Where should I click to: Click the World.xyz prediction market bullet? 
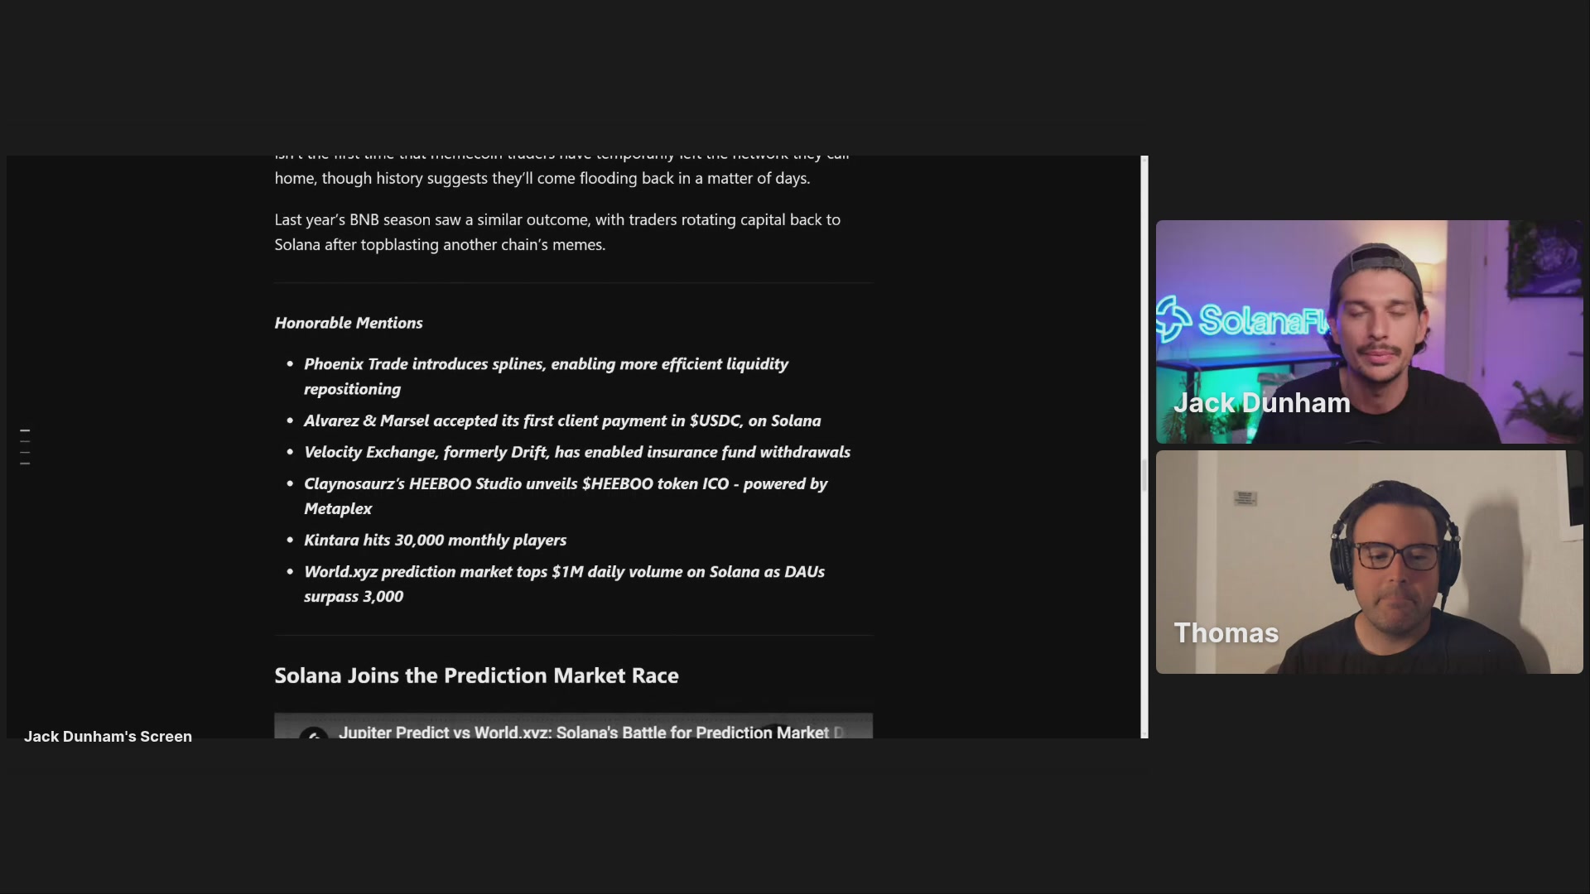564,584
